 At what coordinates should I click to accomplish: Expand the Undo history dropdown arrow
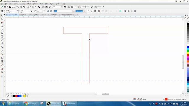pyautogui.click(x=30, y=7)
